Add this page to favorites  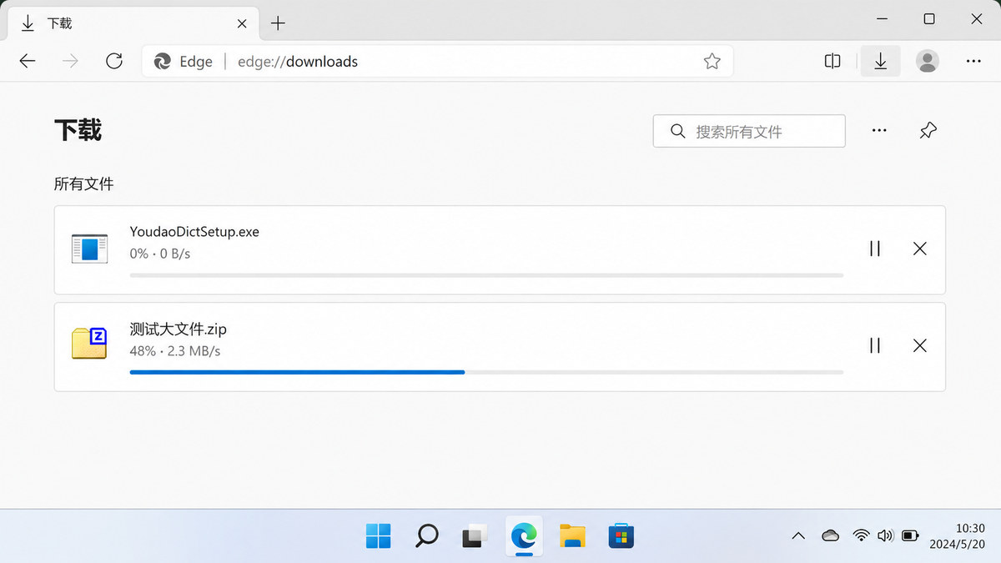tap(712, 61)
